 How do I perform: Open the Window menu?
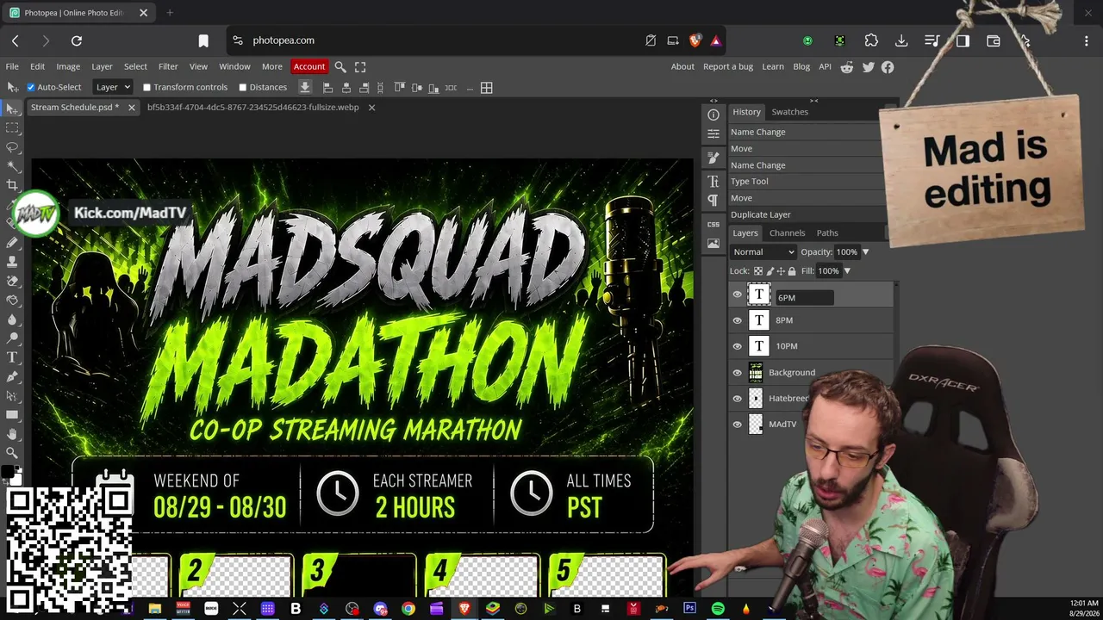(234, 66)
